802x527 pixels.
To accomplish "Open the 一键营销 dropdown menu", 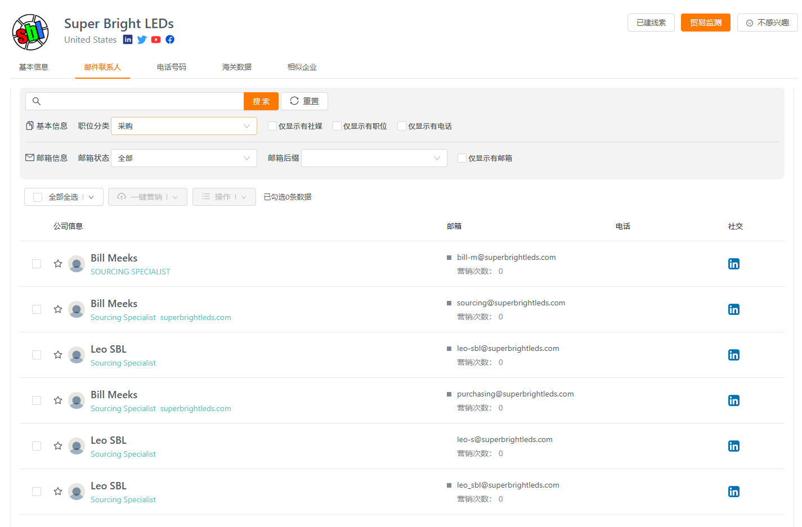I will coord(147,197).
